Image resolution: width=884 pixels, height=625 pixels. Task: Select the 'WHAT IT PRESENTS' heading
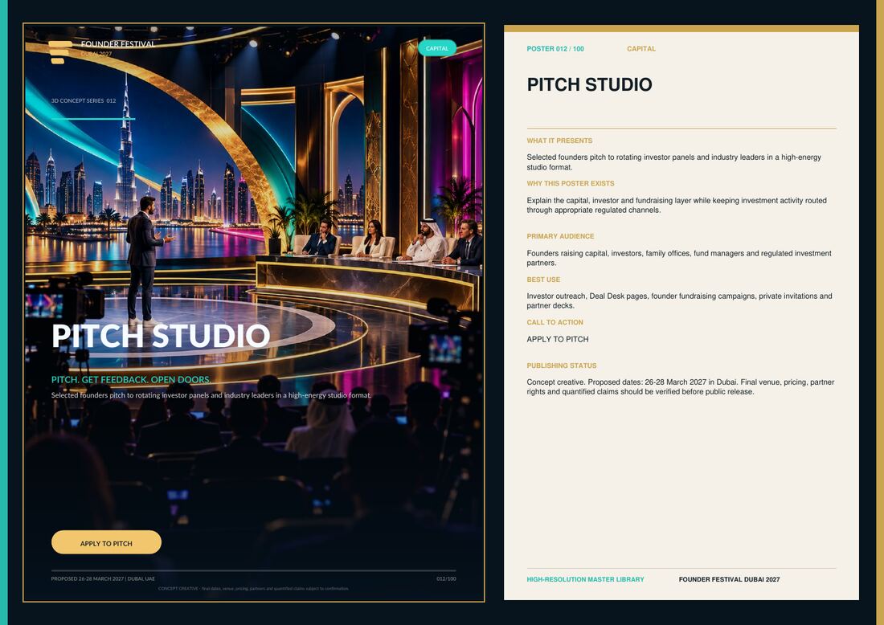559,141
